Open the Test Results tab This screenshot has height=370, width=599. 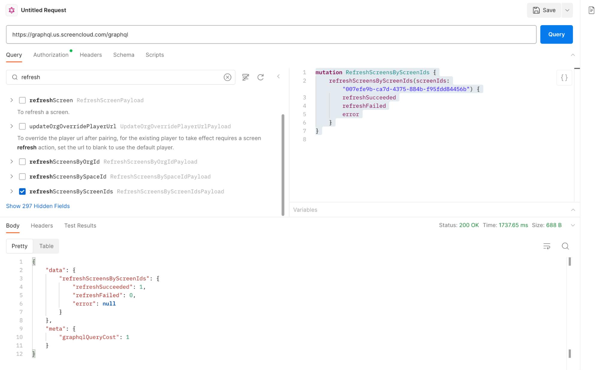[80, 226]
